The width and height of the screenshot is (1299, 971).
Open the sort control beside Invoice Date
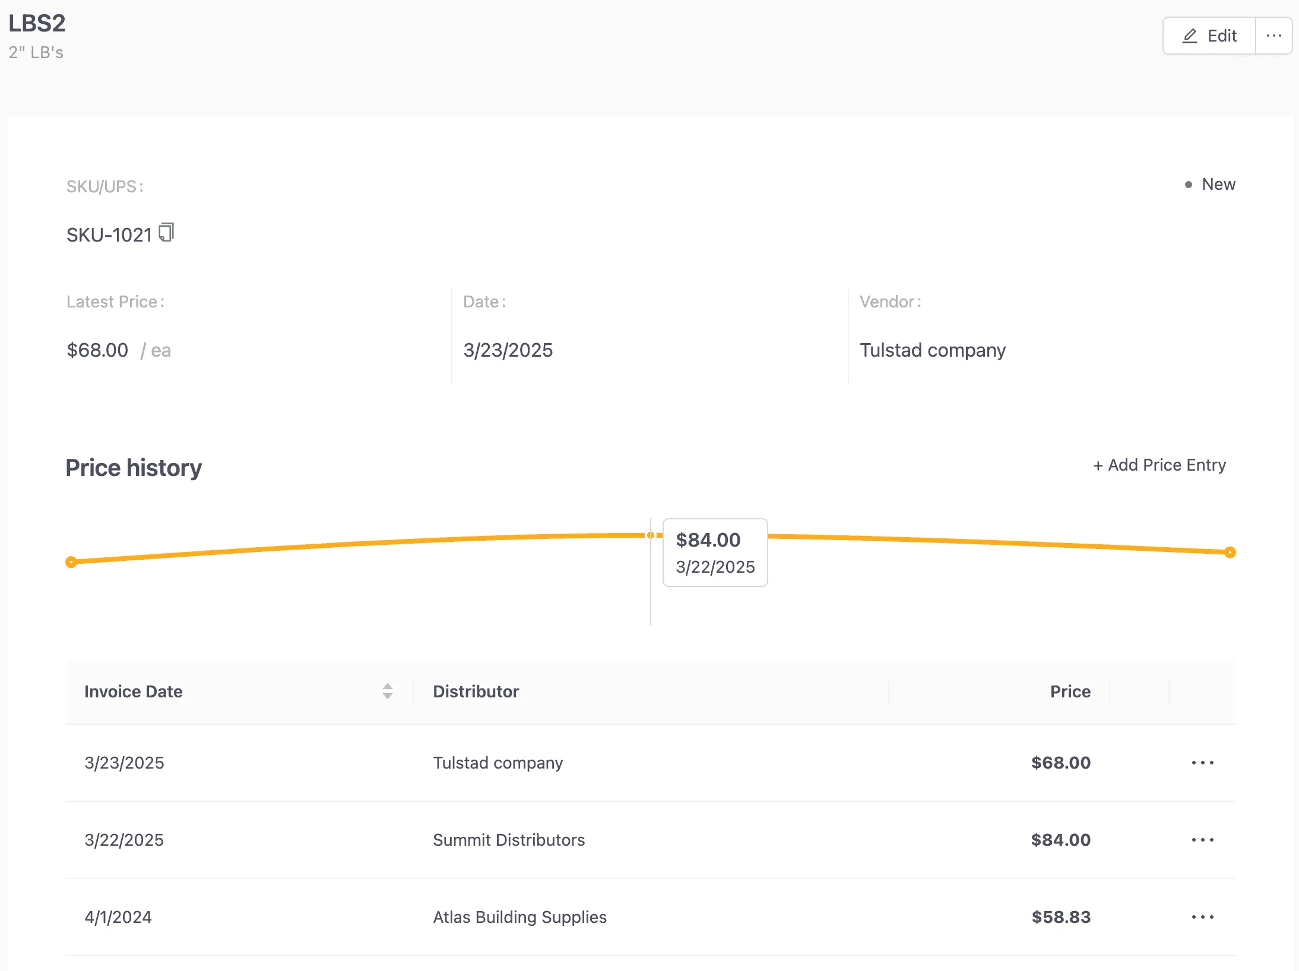[x=386, y=691]
